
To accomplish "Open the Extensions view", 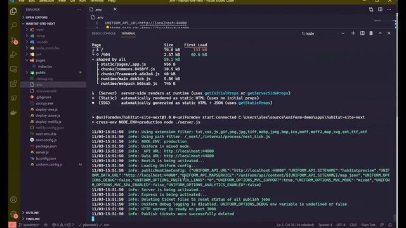I will point(13,84).
